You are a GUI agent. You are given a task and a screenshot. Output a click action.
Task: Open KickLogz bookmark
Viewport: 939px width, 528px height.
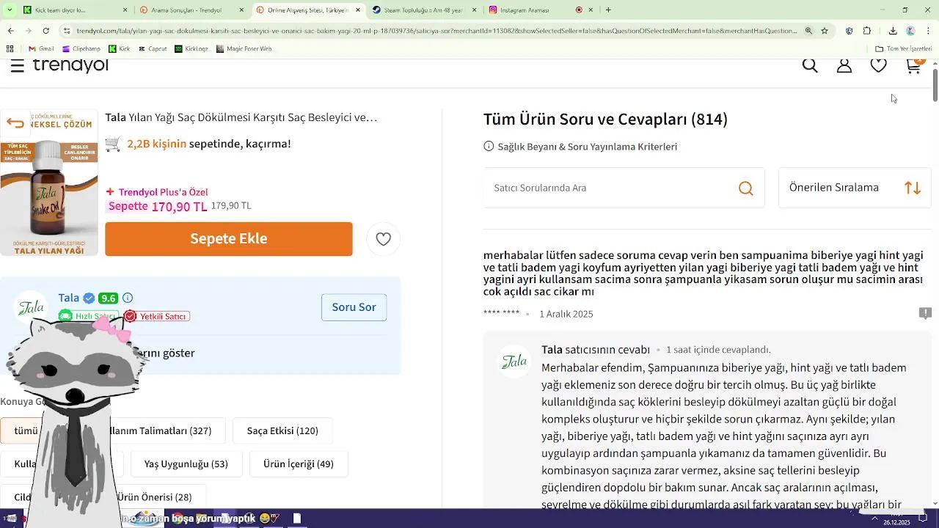point(191,48)
